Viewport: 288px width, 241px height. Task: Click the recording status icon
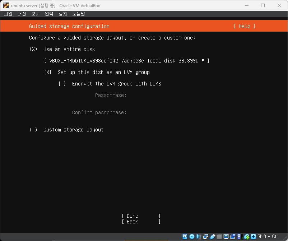(x=233, y=236)
